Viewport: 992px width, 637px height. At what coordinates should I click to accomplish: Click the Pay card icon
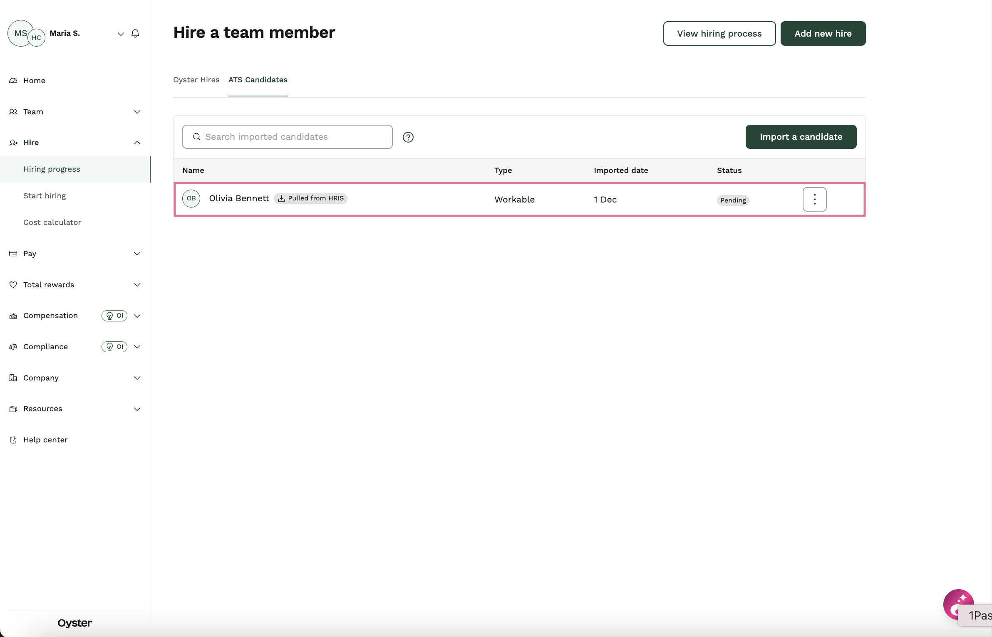(13, 254)
